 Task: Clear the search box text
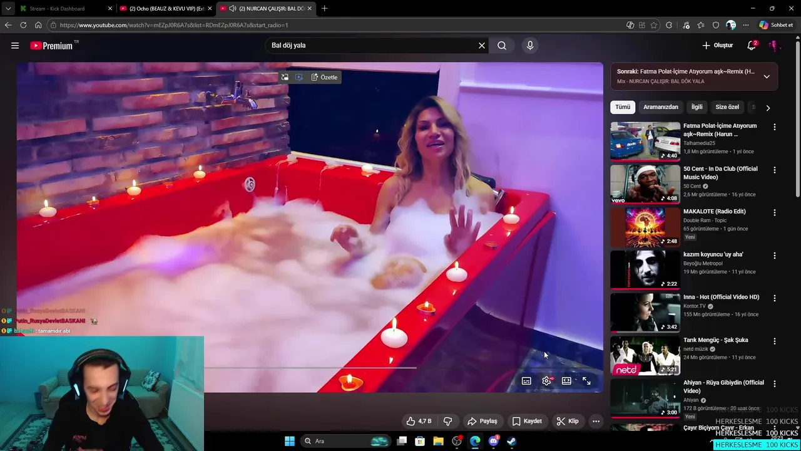pos(482,46)
